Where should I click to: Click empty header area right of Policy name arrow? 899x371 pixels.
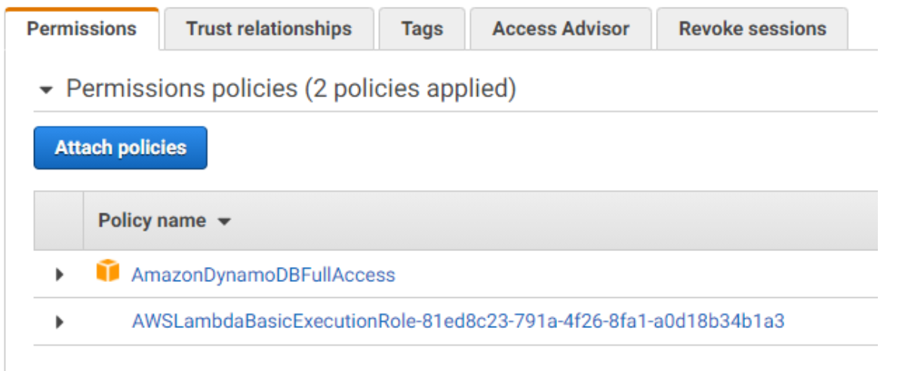(528, 221)
